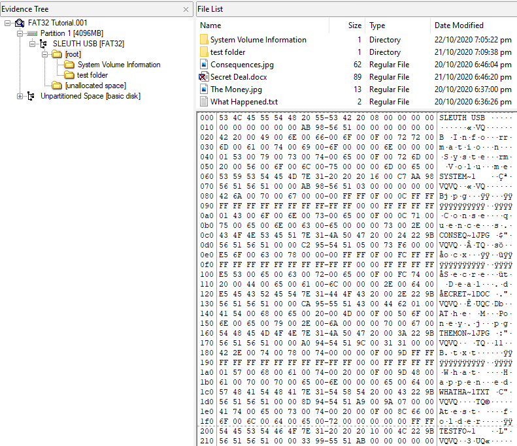The image size is (517, 446).
Task: Click hex offset 000 row label
Action: 207,118
